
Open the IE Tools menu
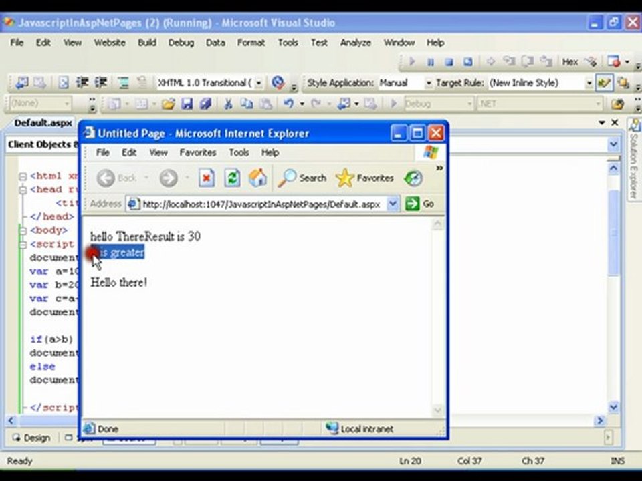[239, 152]
